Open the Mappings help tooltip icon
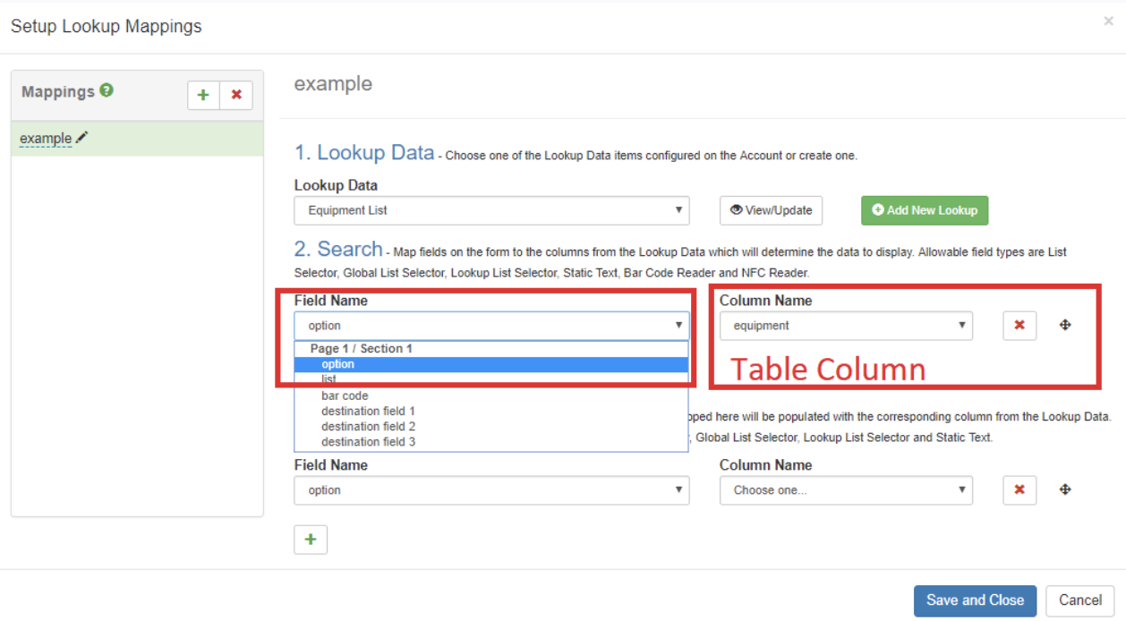This screenshot has width=1126, height=621. click(107, 90)
